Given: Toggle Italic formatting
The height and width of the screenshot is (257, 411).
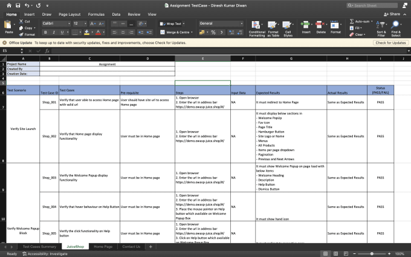Looking at the screenshot, I should click(54, 32).
